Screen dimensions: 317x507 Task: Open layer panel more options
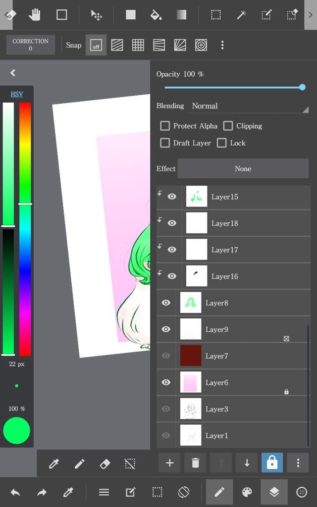[x=298, y=463]
